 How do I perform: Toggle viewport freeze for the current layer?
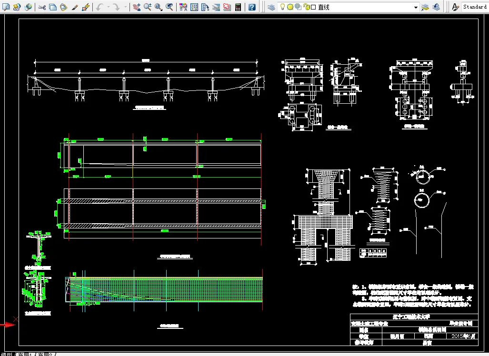pyautogui.click(x=298, y=7)
